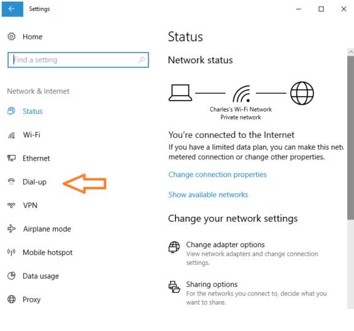
Task: Click the vertical scrollbar thumb on the right
Action: 350,138
